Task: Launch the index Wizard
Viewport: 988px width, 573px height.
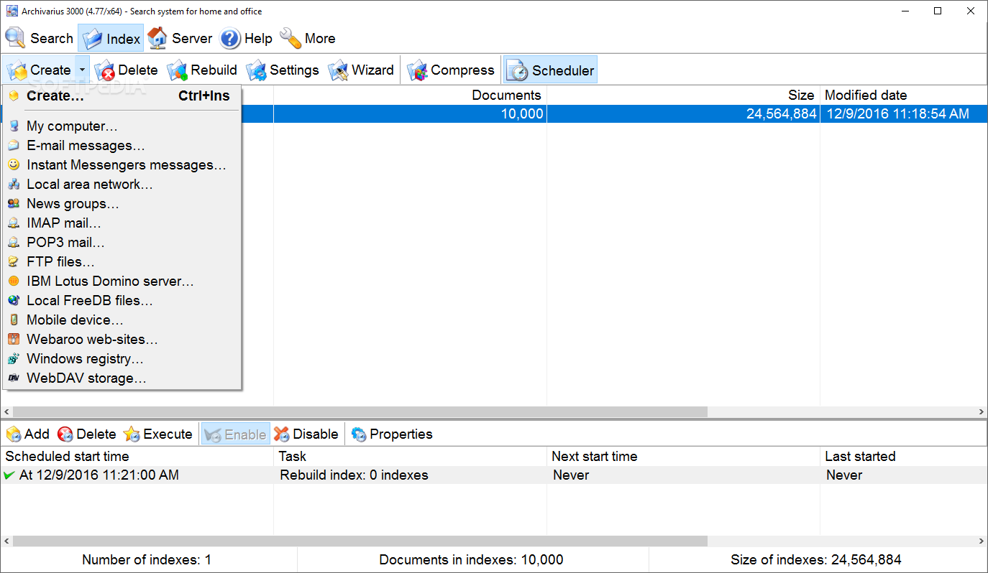Action: click(x=361, y=70)
